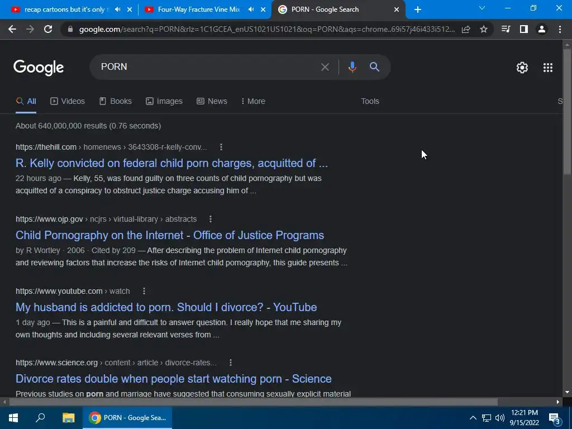The width and height of the screenshot is (572, 429).
Task: Mute the recap cartoons tab audio
Action: click(x=117, y=9)
